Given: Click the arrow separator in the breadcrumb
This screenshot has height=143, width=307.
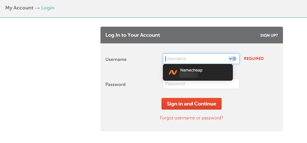Looking at the screenshot, I should [x=37, y=8].
